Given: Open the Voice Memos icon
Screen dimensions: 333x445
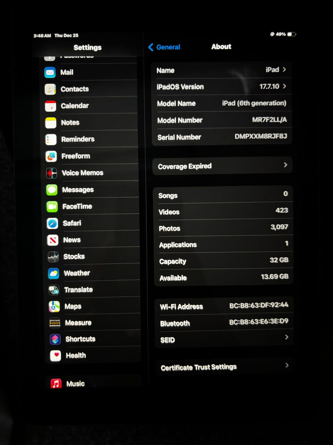Looking at the screenshot, I should (x=52, y=173).
